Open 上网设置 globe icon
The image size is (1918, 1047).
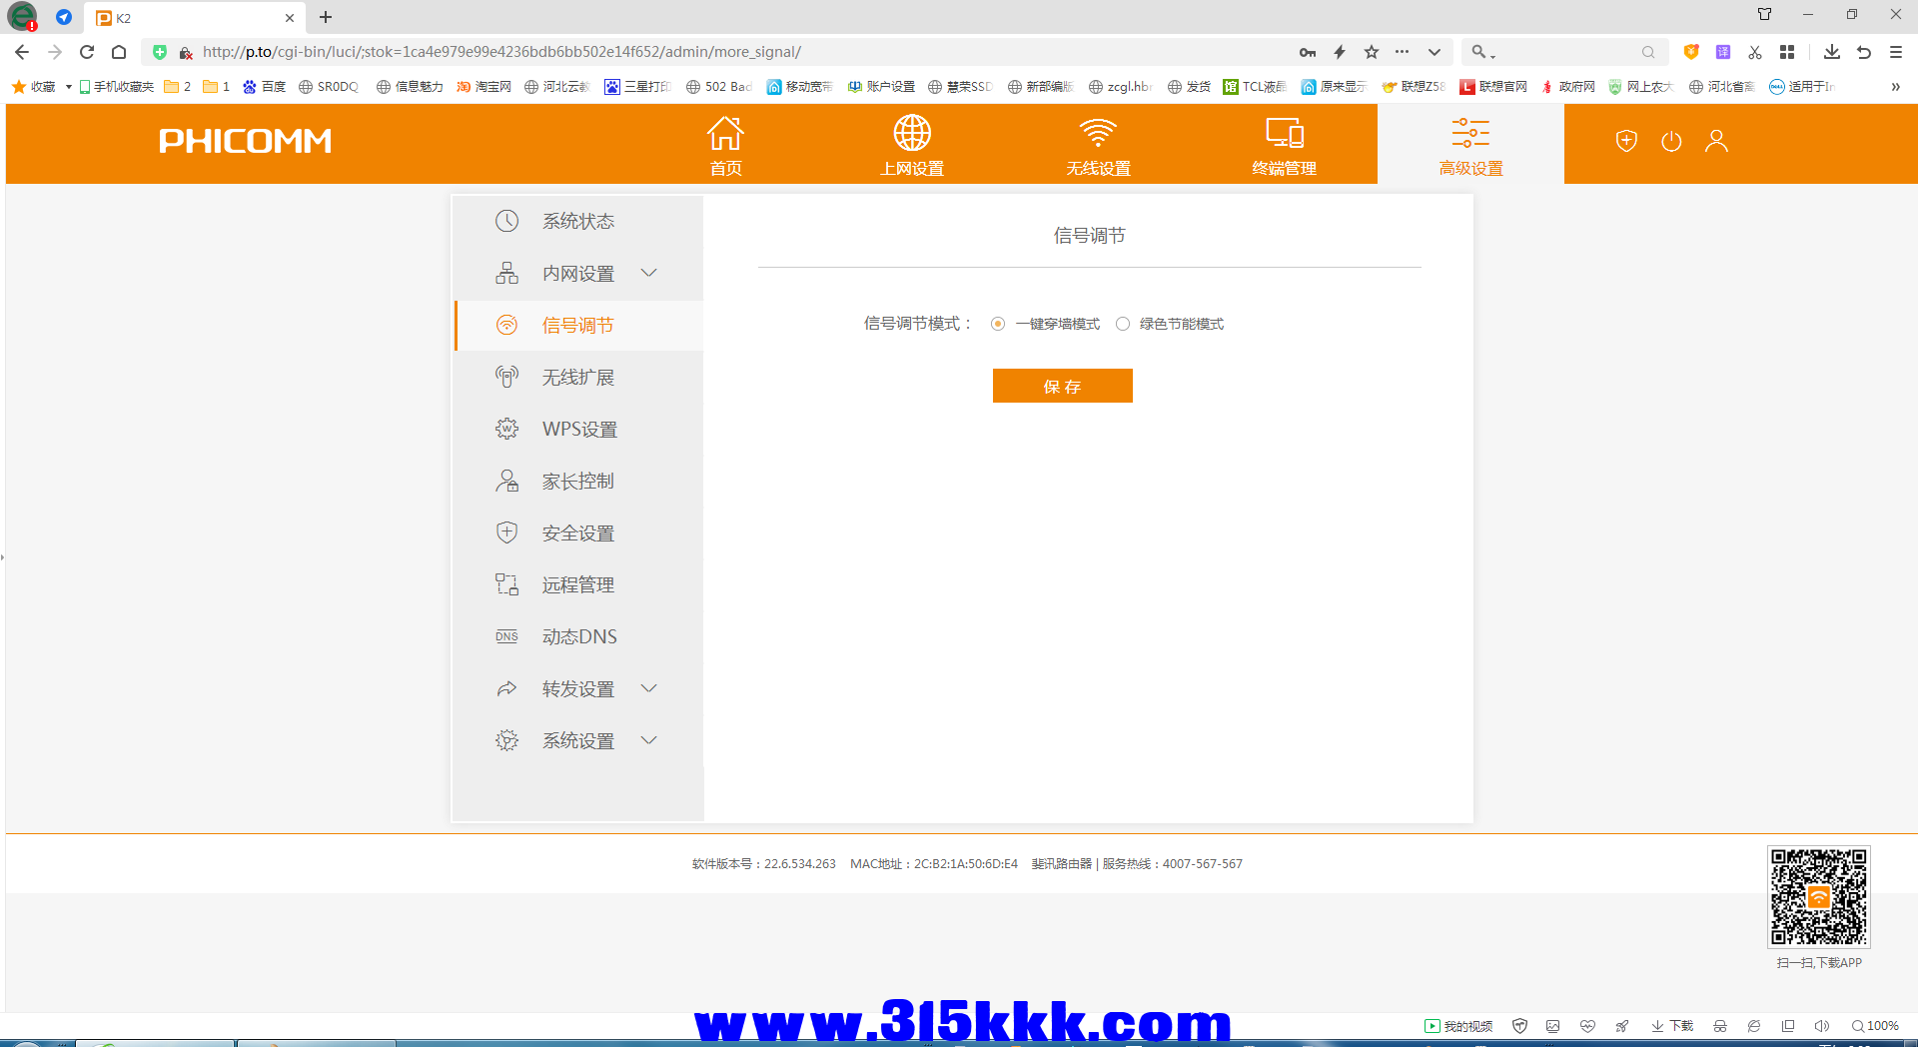(912, 133)
